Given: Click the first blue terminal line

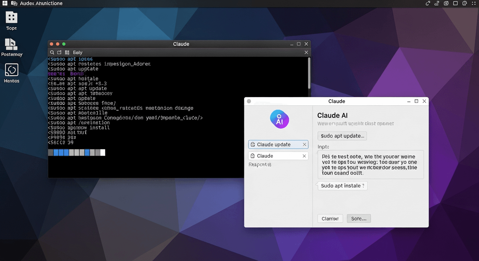Looking at the screenshot, I should click(70, 59).
